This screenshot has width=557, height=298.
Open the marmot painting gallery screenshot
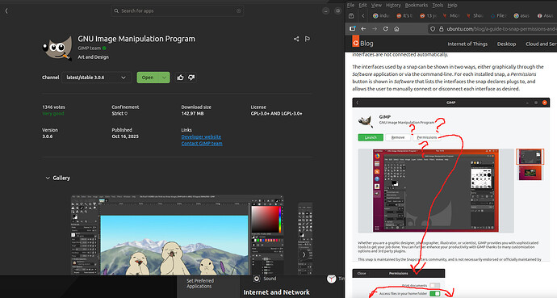178,235
